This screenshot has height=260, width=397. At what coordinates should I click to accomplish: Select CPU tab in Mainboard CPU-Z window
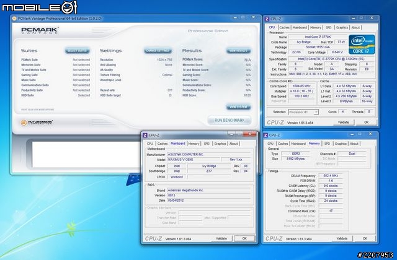click(x=150, y=144)
